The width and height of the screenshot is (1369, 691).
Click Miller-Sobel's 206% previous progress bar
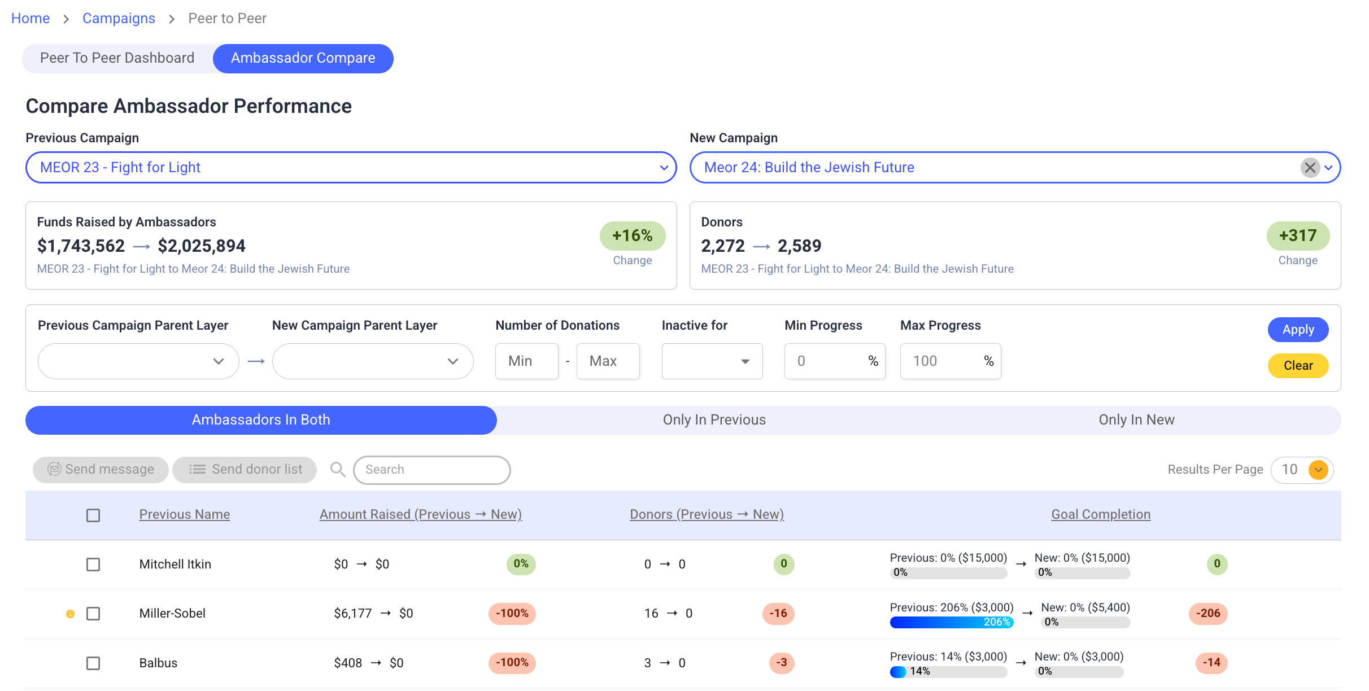[x=951, y=622]
